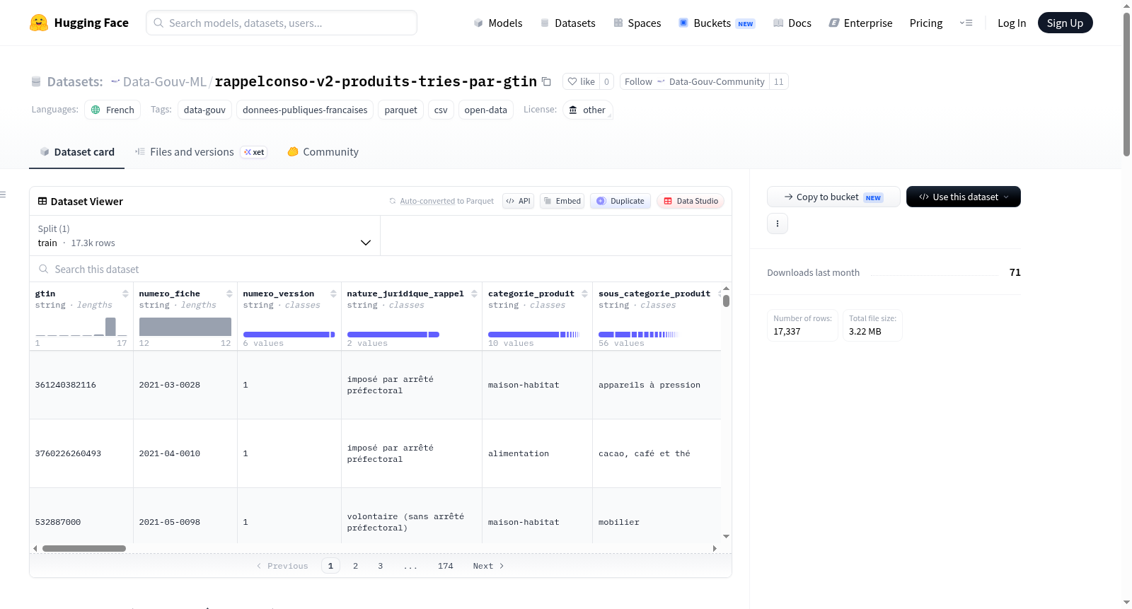Viewport: 1132px width, 609px height.
Task: Follow the Data-Gouv-Community organization
Action: (x=694, y=81)
